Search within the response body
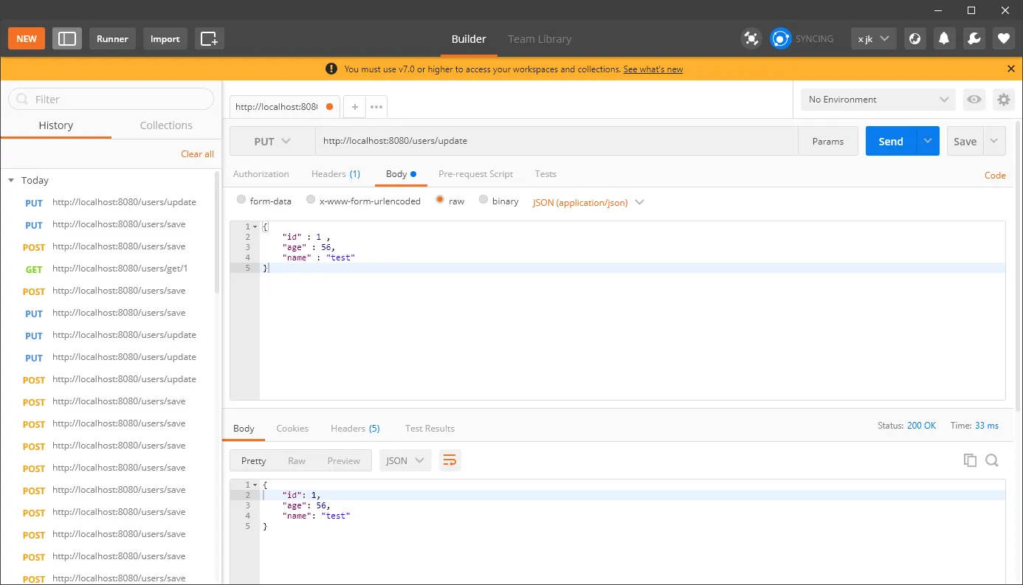 click(992, 460)
